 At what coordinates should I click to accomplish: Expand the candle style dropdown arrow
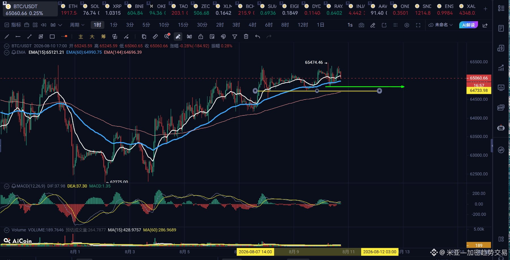click(60, 25)
